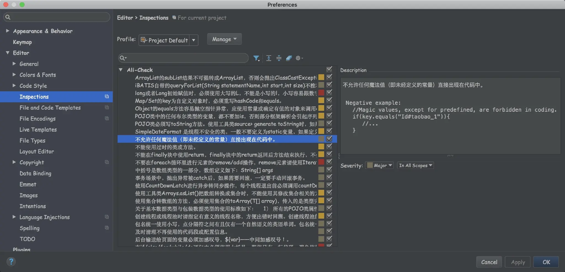Click the Collapse All toolbar icon

point(279,58)
